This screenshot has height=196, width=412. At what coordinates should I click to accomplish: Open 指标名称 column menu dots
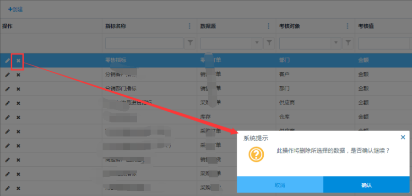(190, 26)
